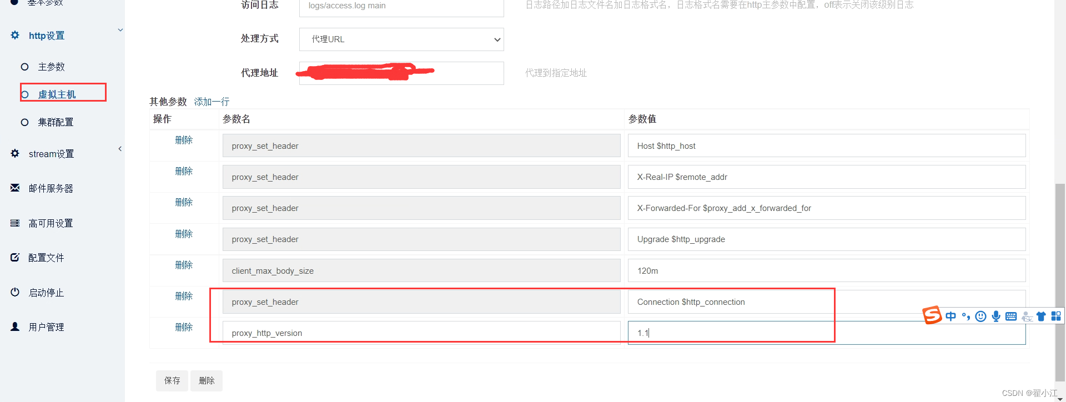Open 集群配置 submenu item
The width and height of the screenshot is (1066, 402).
56,122
